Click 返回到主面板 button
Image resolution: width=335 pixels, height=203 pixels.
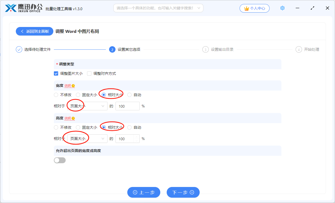[35, 31]
